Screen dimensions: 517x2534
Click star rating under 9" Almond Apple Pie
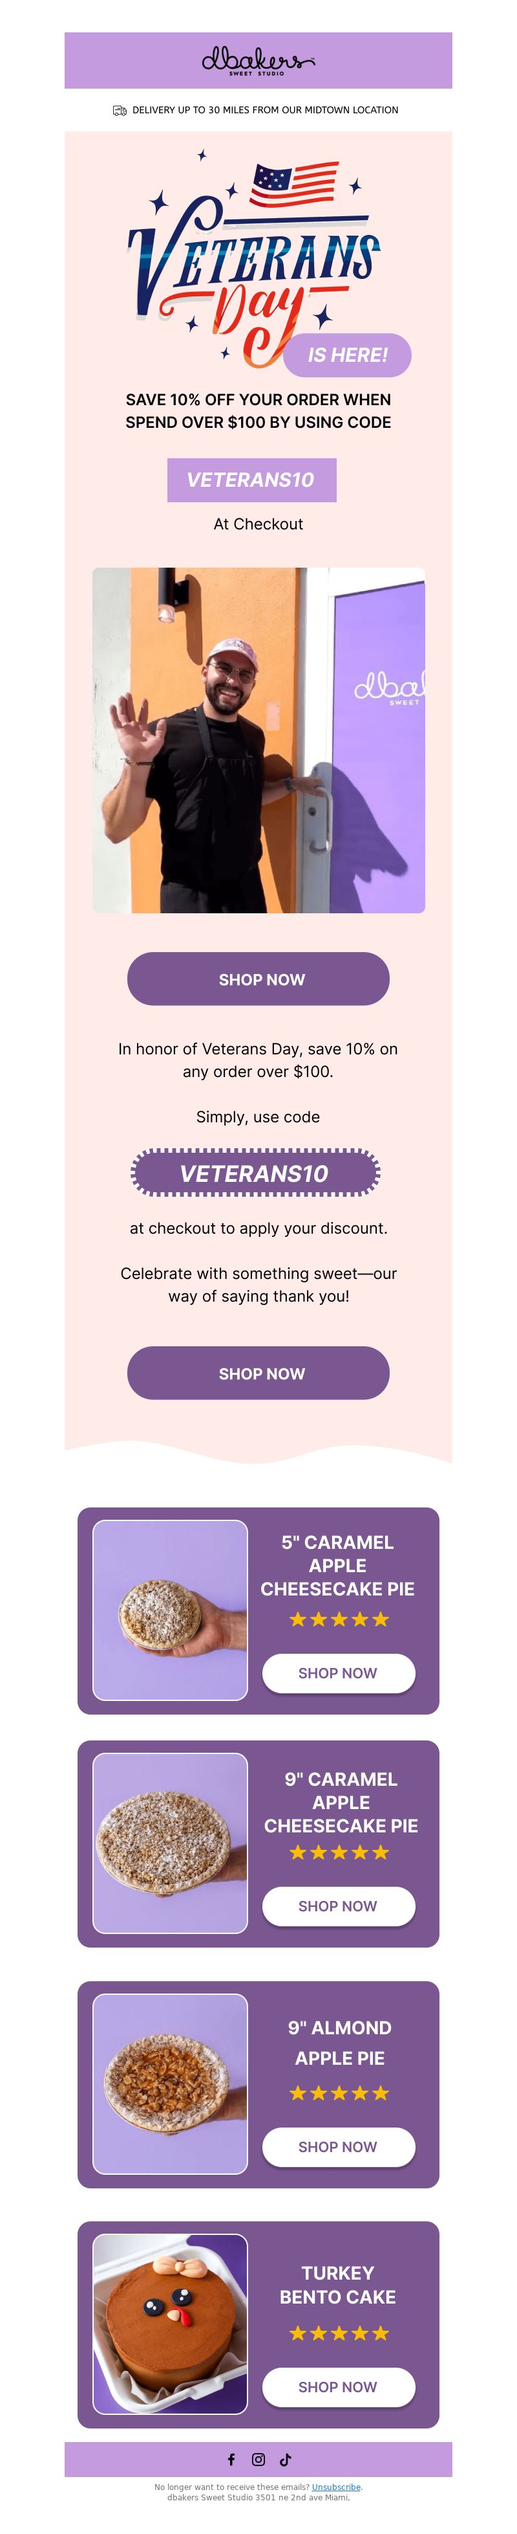339,2093
